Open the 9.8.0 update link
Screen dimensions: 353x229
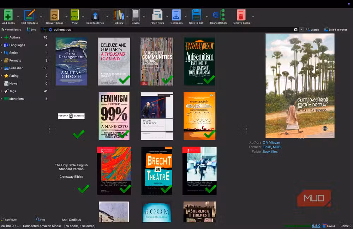coord(316,226)
